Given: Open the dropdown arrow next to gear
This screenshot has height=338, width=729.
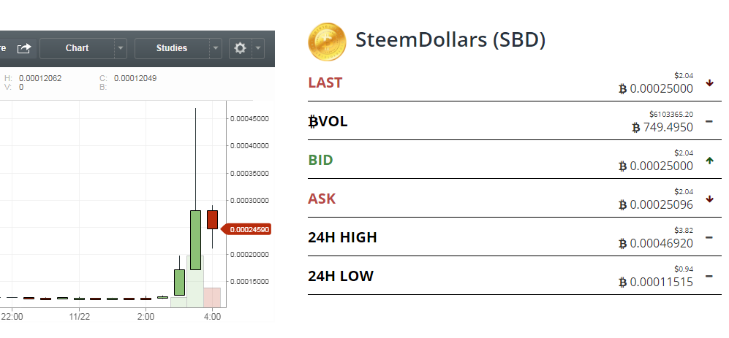Looking at the screenshot, I should pyautogui.click(x=258, y=48).
